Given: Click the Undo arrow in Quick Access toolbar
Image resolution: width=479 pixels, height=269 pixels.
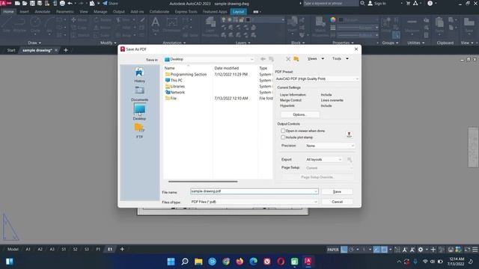Looking at the screenshot, I should pyautogui.click(x=70, y=3).
